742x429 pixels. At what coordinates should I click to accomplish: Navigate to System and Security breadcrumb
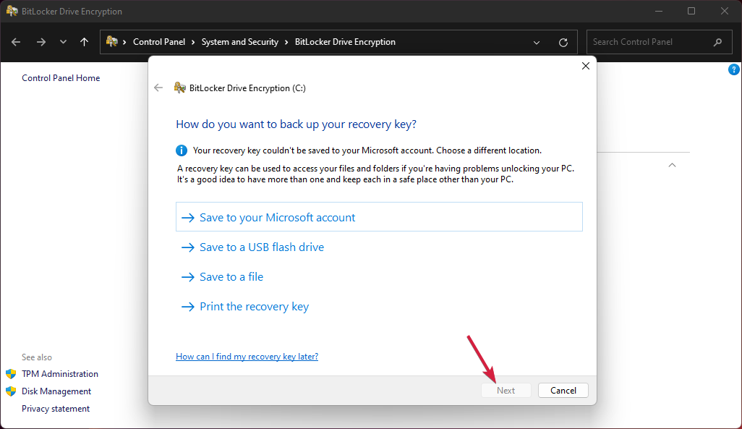click(x=240, y=42)
